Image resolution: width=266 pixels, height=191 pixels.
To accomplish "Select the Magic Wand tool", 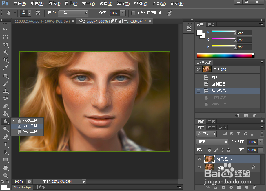I will point(5,52).
